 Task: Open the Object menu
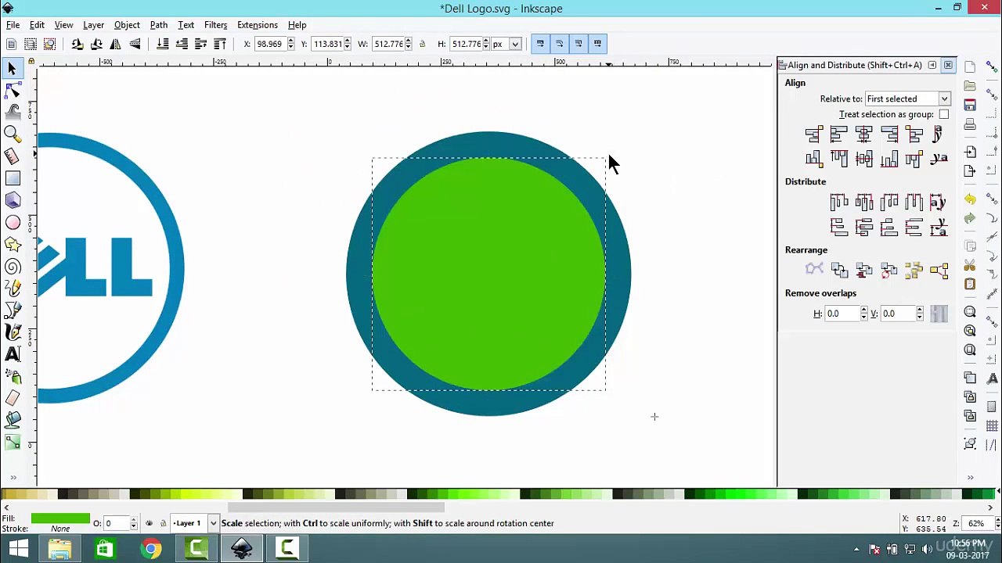127,25
